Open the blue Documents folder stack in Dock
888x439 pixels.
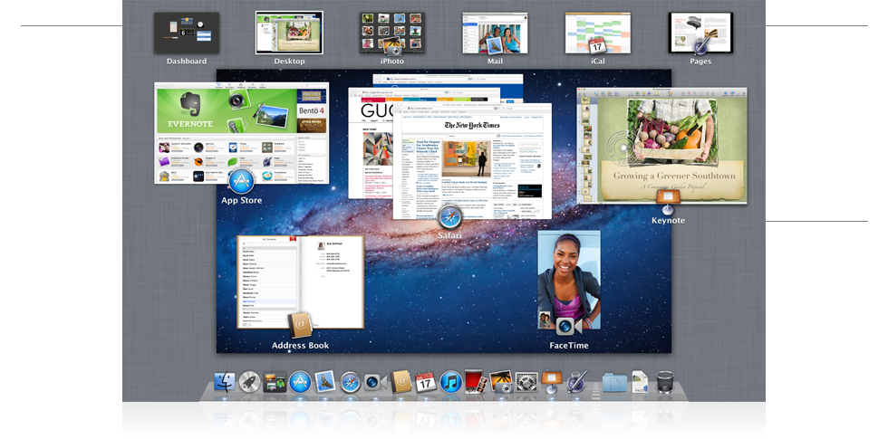pyautogui.click(x=614, y=383)
